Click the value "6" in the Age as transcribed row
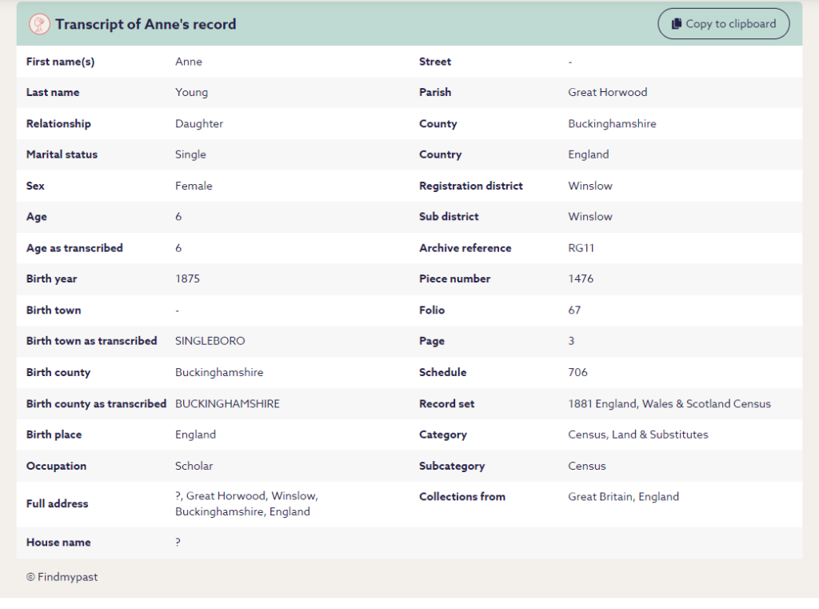 click(x=178, y=248)
